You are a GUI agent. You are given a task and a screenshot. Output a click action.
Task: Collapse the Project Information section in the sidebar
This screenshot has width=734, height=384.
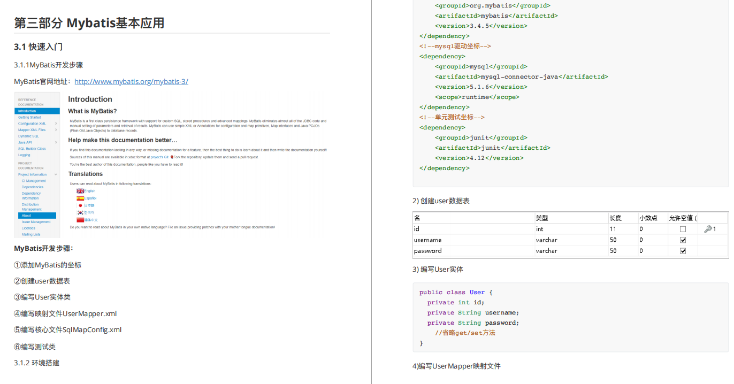coord(56,175)
